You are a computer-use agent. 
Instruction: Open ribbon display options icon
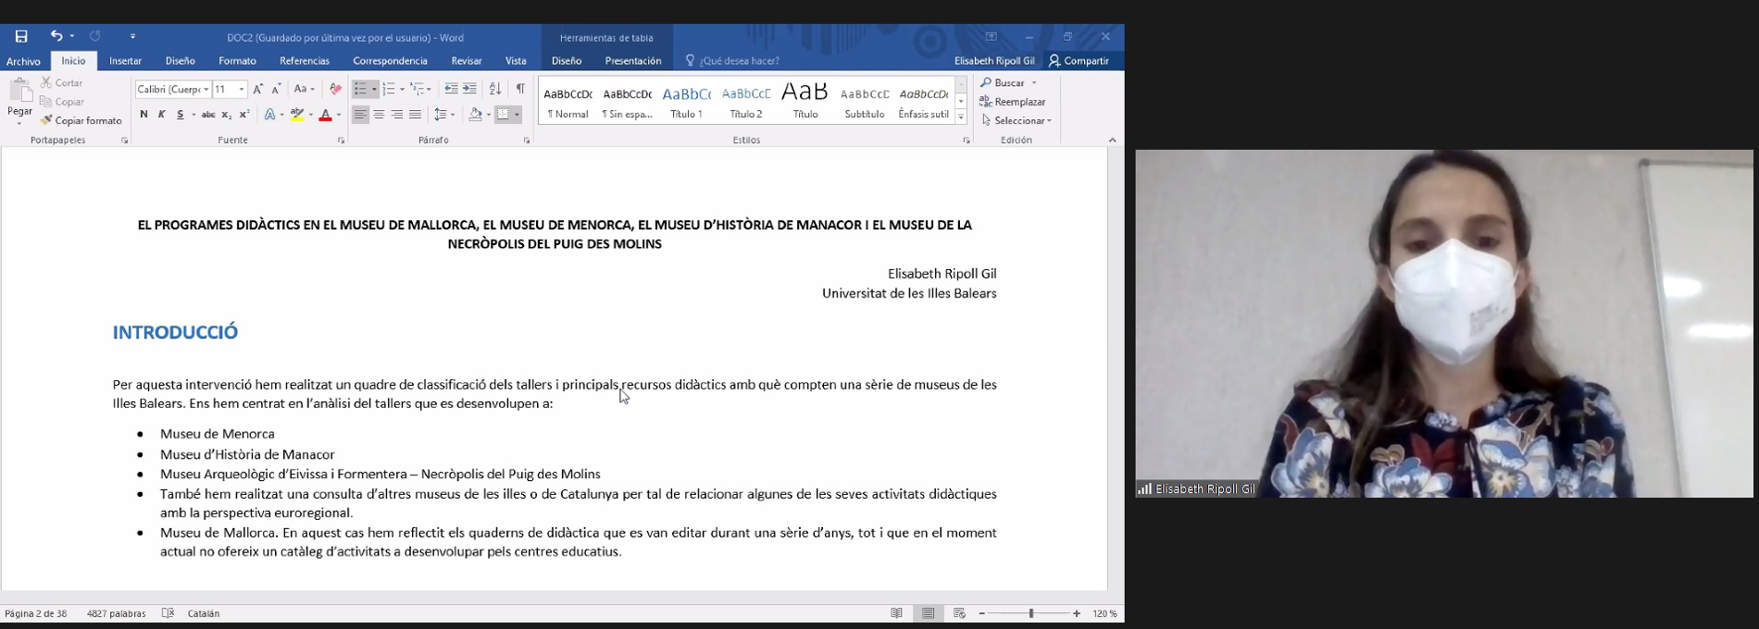pyautogui.click(x=991, y=37)
